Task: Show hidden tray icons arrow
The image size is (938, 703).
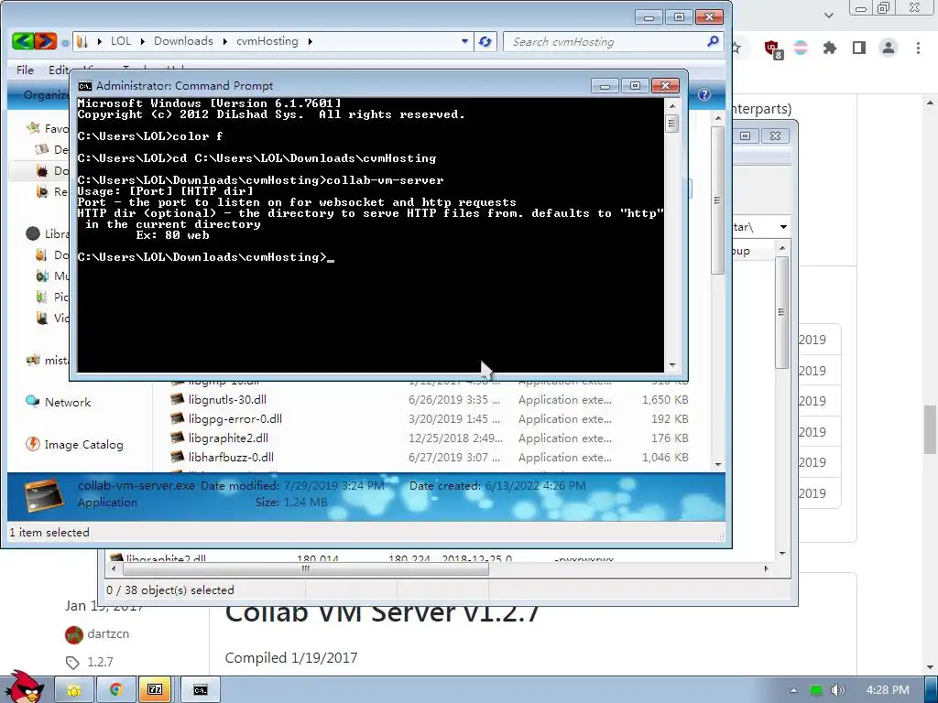Action: point(793,690)
